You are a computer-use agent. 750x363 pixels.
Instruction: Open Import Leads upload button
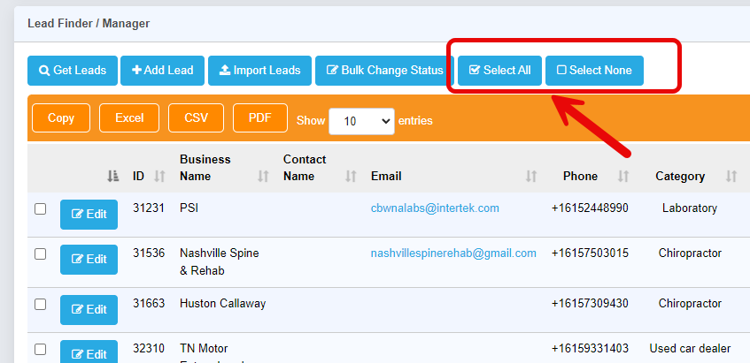pos(260,71)
